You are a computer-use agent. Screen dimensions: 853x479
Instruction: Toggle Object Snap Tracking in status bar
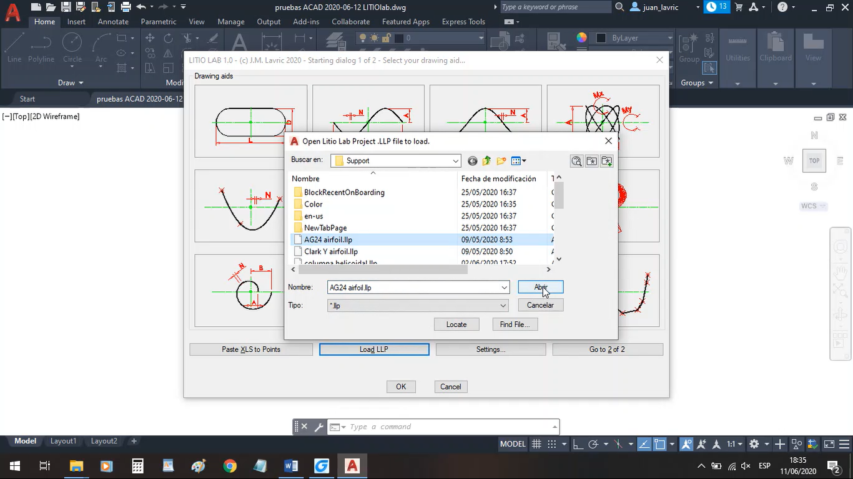(644, 444)
